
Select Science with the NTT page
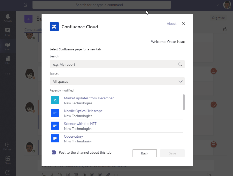click(80, 124)
